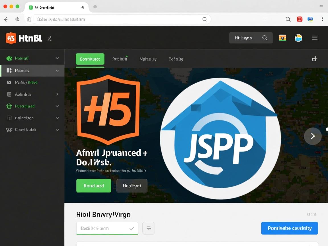Click the blue button at bottom right
328x246 pixels.
[x=289, y=228]
